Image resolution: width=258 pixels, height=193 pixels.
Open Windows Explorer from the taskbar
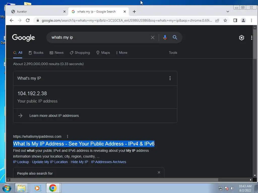point(21,188)
